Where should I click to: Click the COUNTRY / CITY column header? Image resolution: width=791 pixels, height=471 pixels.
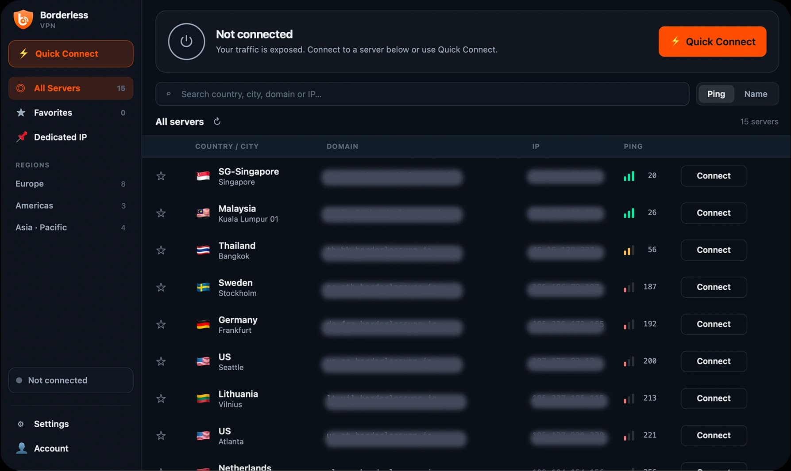(x=227, y=146)
